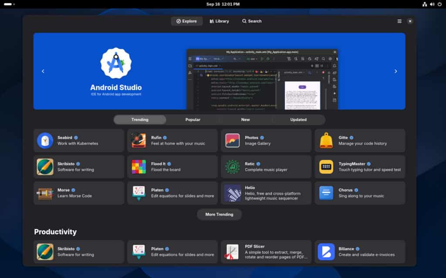Click the Gitte verified badge

[x=351, y=138]
